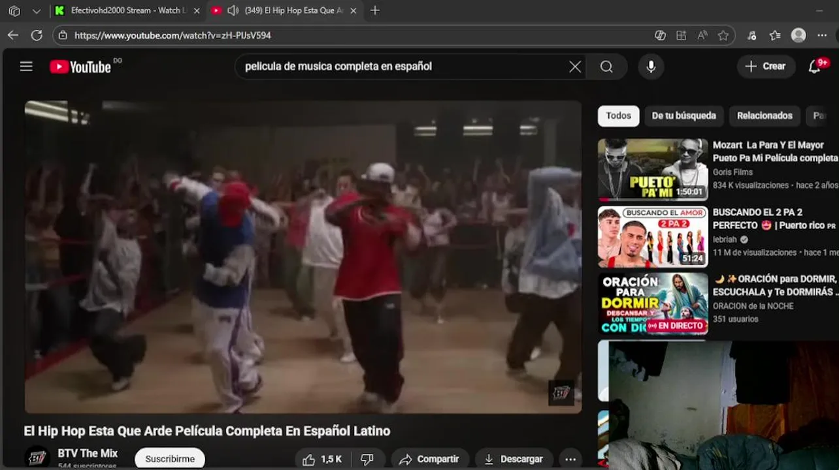
Task: Start voice search with microphone
Action: tap(651, 67)
